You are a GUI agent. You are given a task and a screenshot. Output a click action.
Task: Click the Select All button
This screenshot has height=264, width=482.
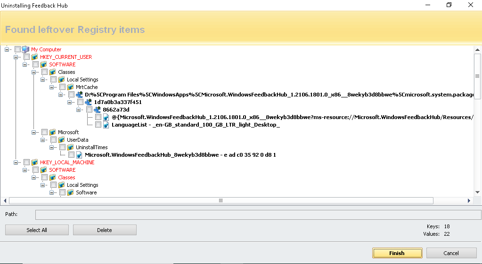pyautogui.click(x=37, y=230)
